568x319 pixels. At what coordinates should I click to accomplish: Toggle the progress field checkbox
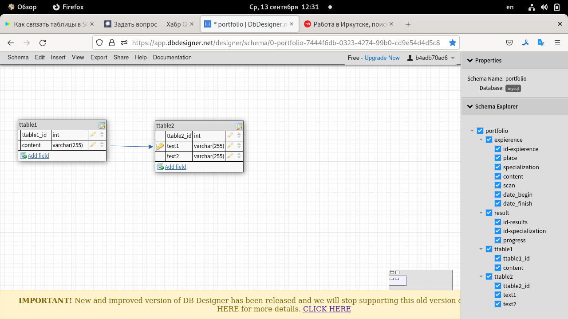(x=497, y=240)
